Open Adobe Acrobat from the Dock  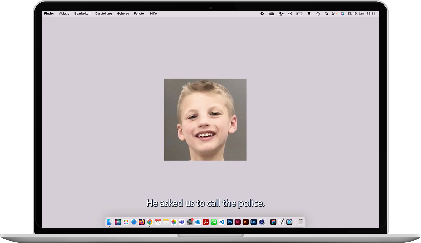pyautogui.click(x=206, y=222)
